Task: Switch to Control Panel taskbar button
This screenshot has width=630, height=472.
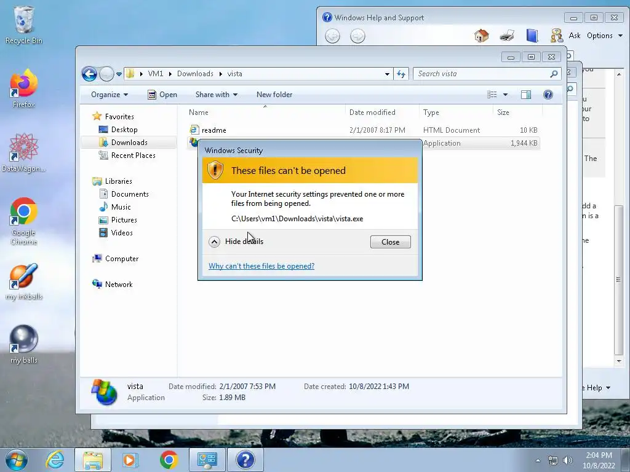Action: click(207, 460)
